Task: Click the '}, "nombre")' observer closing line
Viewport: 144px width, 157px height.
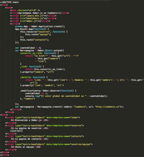Action: (x=28, y=99)
